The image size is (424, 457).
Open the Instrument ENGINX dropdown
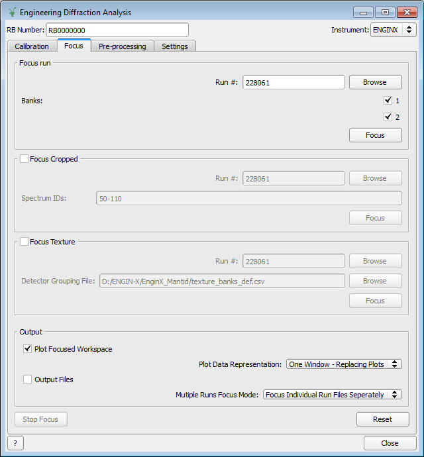393,30
